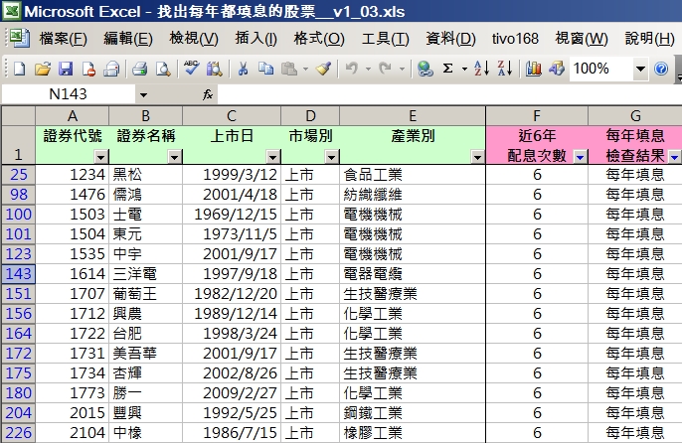Click the 葡萄王 stock name cell
Screen dimensions: 682x443
145,294
